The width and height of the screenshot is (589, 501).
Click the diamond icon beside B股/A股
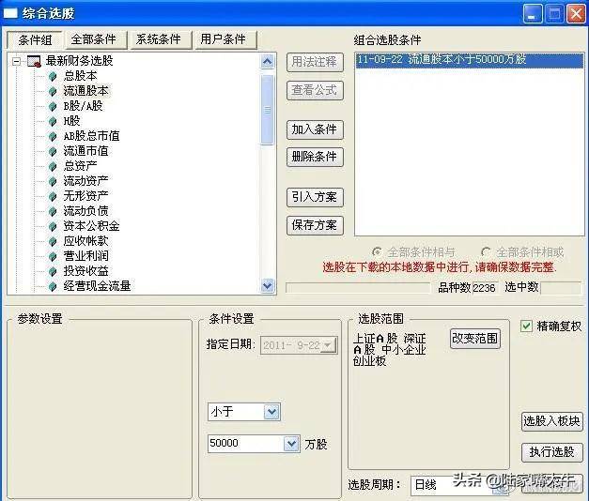click(53, 107)
